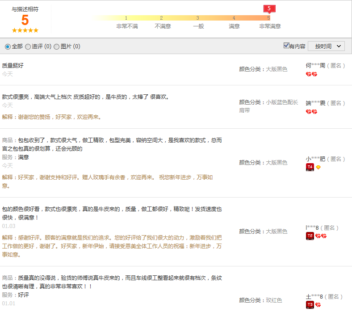Click the T3 badge of 土***8

[x=310, y=305]
